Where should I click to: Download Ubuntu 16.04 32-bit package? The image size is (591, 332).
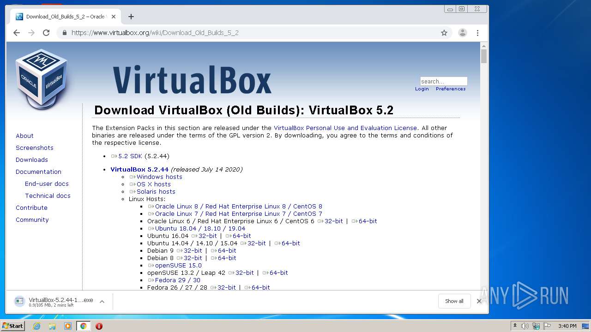[204, 236]
